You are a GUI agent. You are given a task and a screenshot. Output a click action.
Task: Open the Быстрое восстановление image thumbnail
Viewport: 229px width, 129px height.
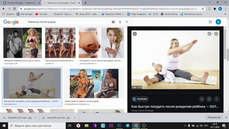click(x=60, y=43)
